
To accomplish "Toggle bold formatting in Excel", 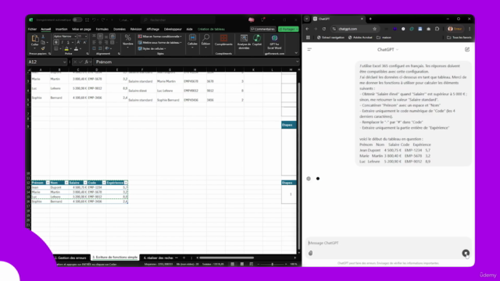I will click(x=56, y=42).
